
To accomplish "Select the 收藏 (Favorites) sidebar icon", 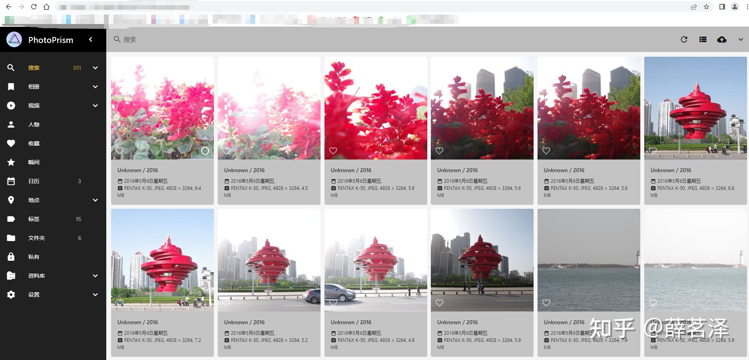I will 11,143.
